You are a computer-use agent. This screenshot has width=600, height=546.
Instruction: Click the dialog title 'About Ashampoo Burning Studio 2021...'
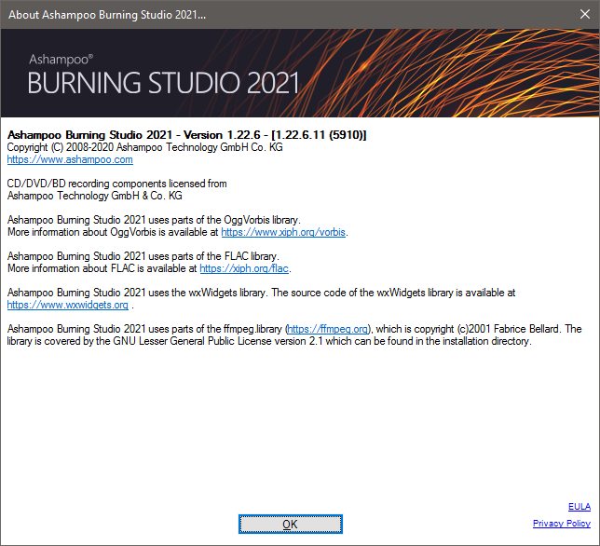(x=107, y=15)
